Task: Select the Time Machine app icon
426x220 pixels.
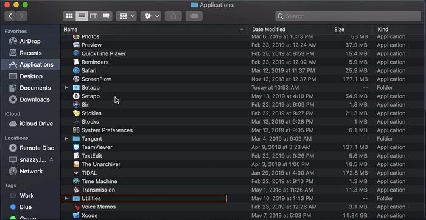Action: coord(76,181)
